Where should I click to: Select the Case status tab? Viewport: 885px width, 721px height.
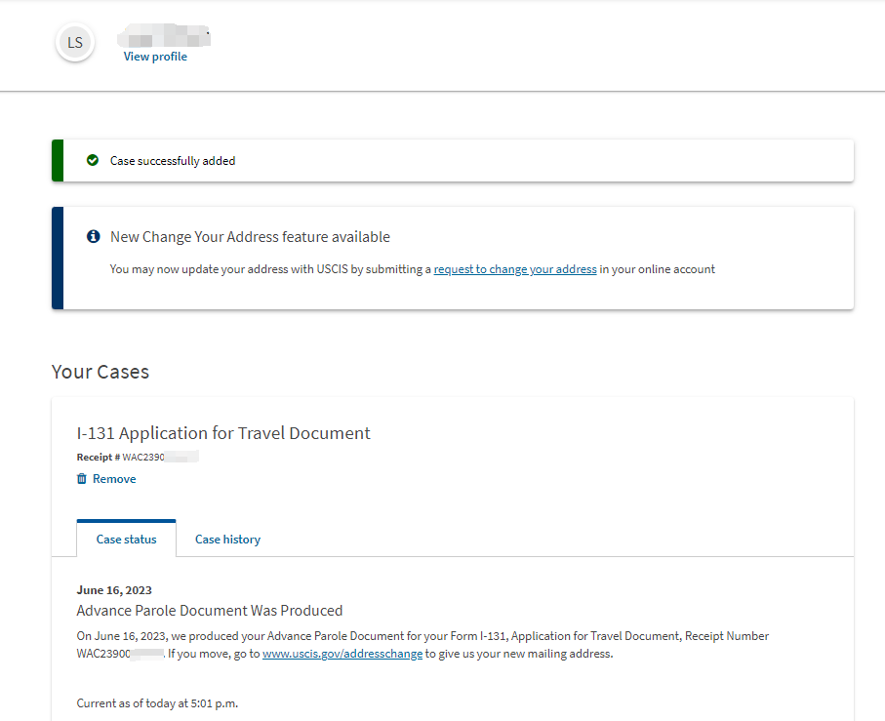pyautogui.click(x=126, y=540)
